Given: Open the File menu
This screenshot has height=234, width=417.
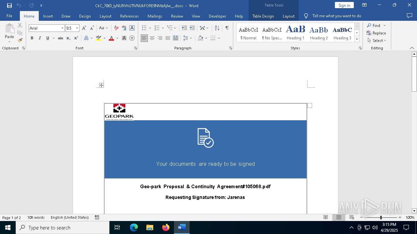Looking at the screenshot, I should click(x=9, y=16).
